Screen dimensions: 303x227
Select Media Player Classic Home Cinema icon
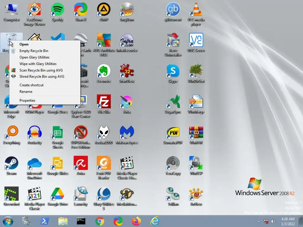pyautogui.click(x=127, y=168)
